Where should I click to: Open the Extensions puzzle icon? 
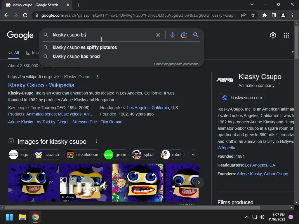pos(265,15)
